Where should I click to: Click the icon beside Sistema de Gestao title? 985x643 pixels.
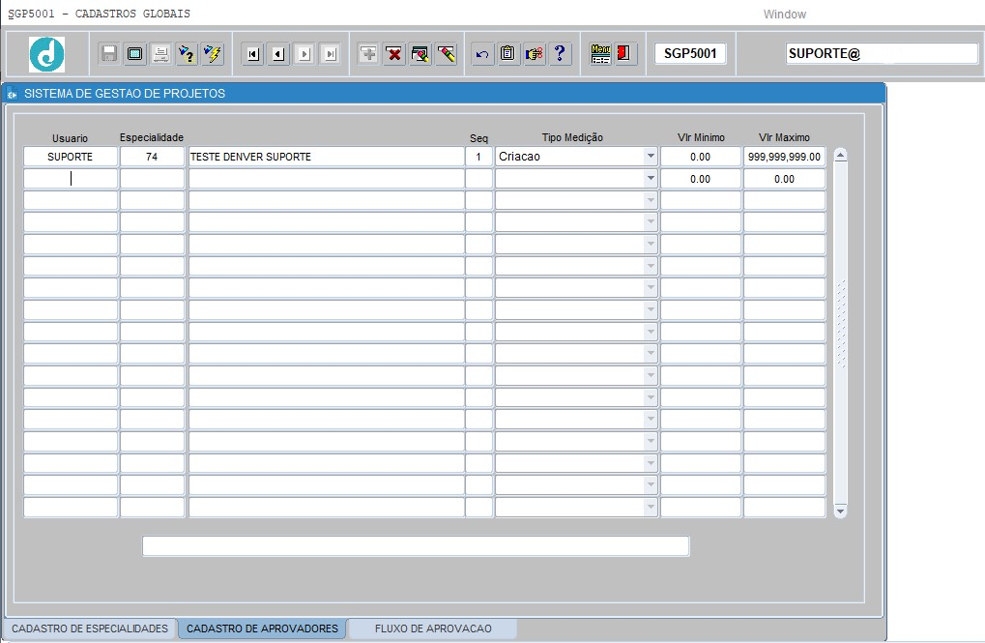[12, 94]
